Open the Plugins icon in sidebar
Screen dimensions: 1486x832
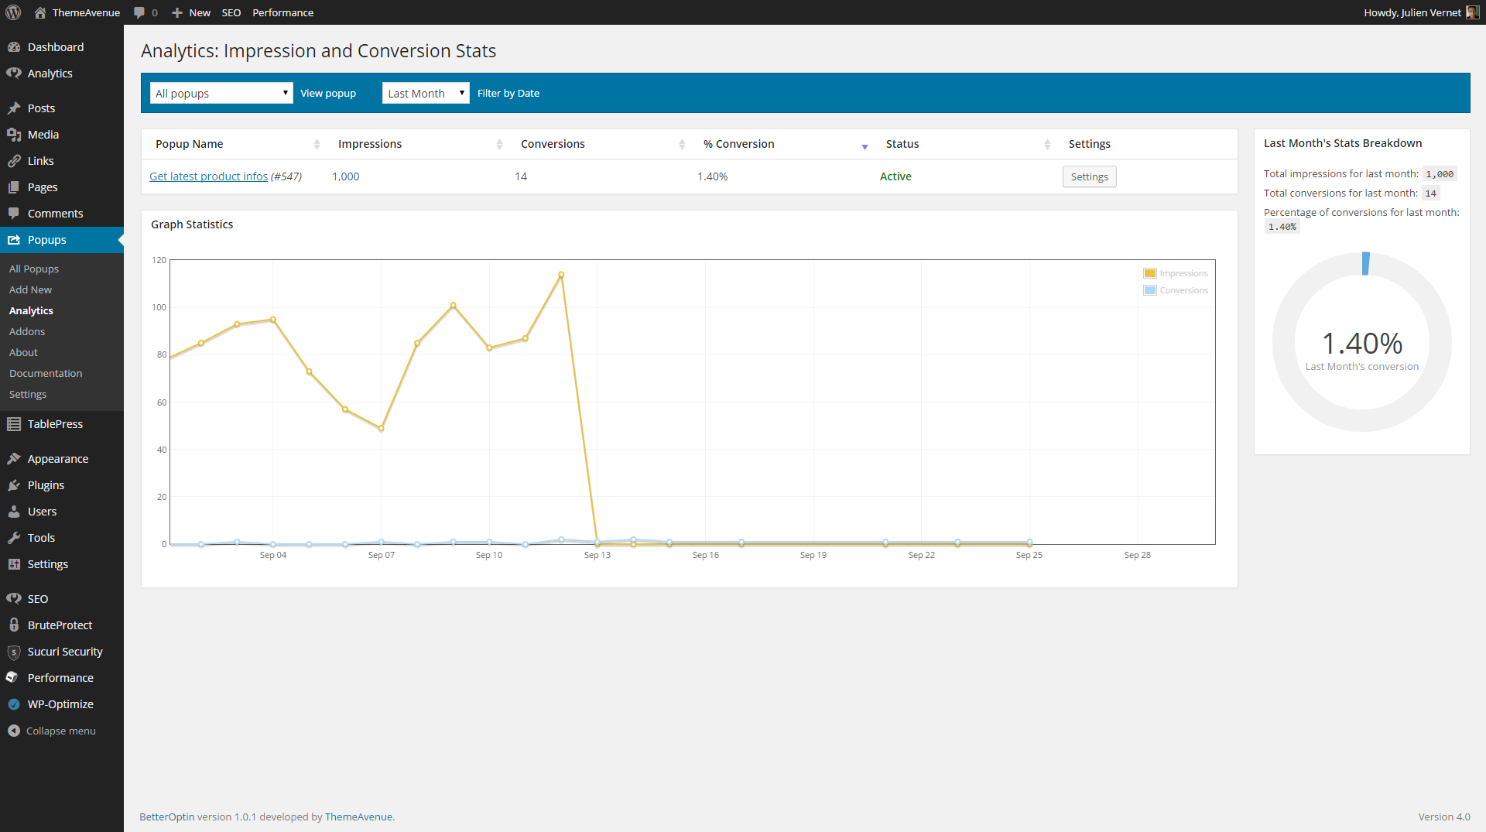(x=14, y=485)
